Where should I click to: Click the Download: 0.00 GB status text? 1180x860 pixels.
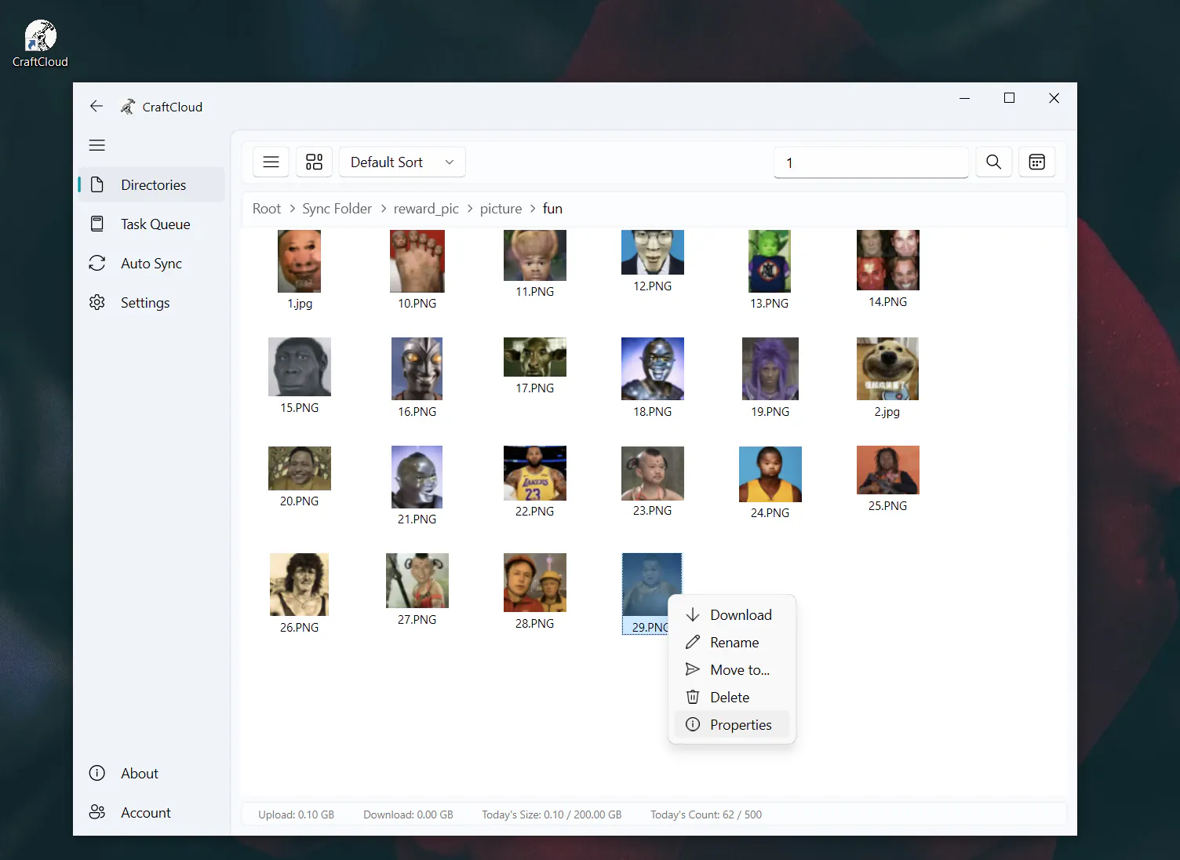[x=408, y=814]
